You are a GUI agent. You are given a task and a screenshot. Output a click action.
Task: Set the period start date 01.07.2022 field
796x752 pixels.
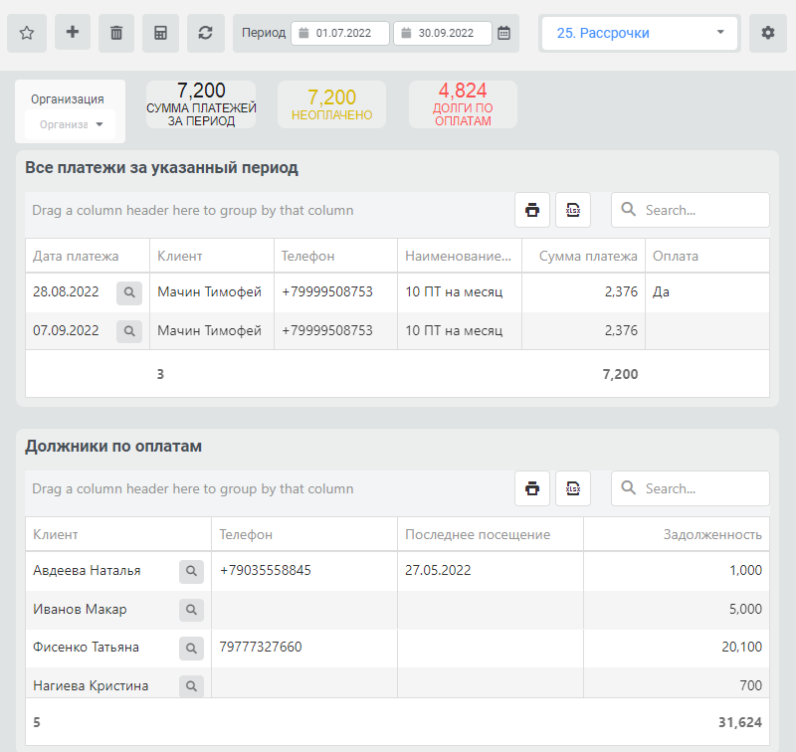(340, 33)
